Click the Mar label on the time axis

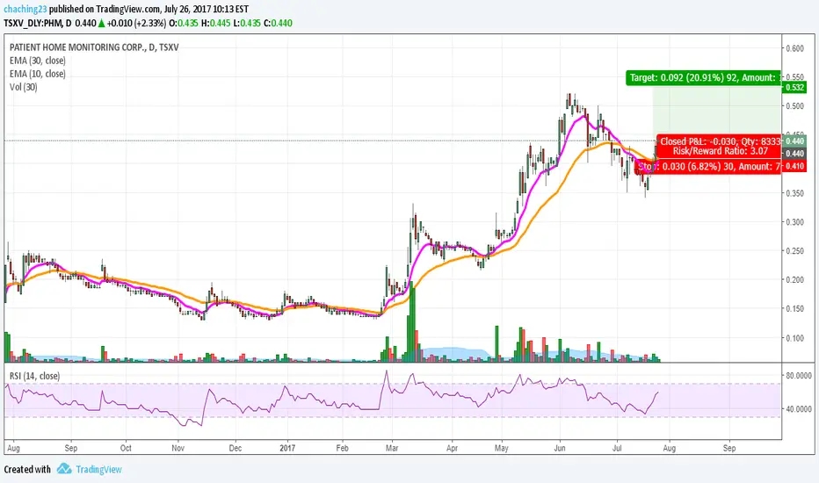click(392, 448)
